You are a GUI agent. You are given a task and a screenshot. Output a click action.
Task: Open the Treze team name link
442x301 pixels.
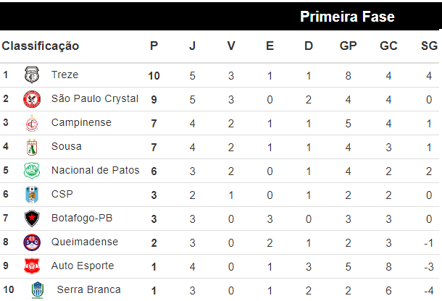(64, 75)
